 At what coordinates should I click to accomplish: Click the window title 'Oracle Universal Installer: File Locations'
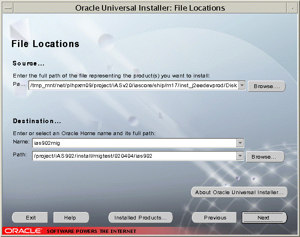pyautogui.click(x=150, y=8)
